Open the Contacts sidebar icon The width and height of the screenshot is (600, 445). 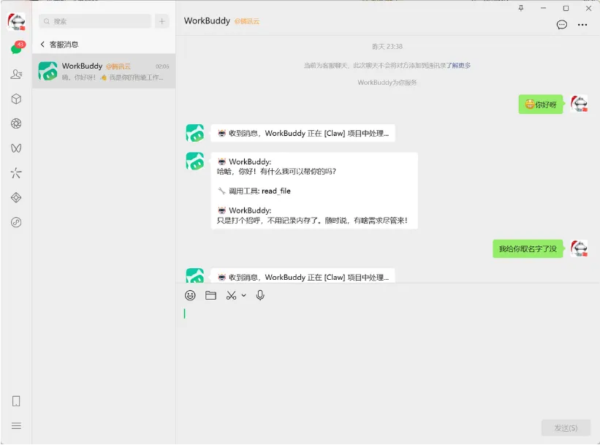(16, 74)
